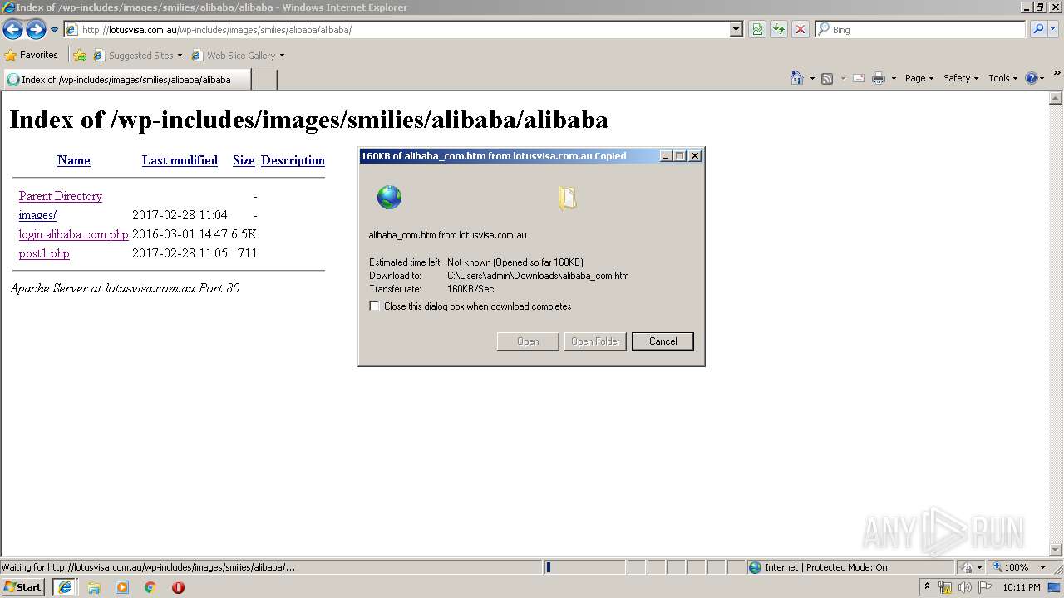Viewport: 1064px width, 598px height.
Task: Click the status bar loading progress indicator
Action: (584, 567)
